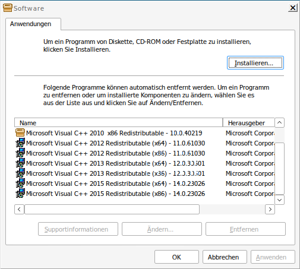Click the list scroll down arrow
300x269 pixels.
coord(279,200)
